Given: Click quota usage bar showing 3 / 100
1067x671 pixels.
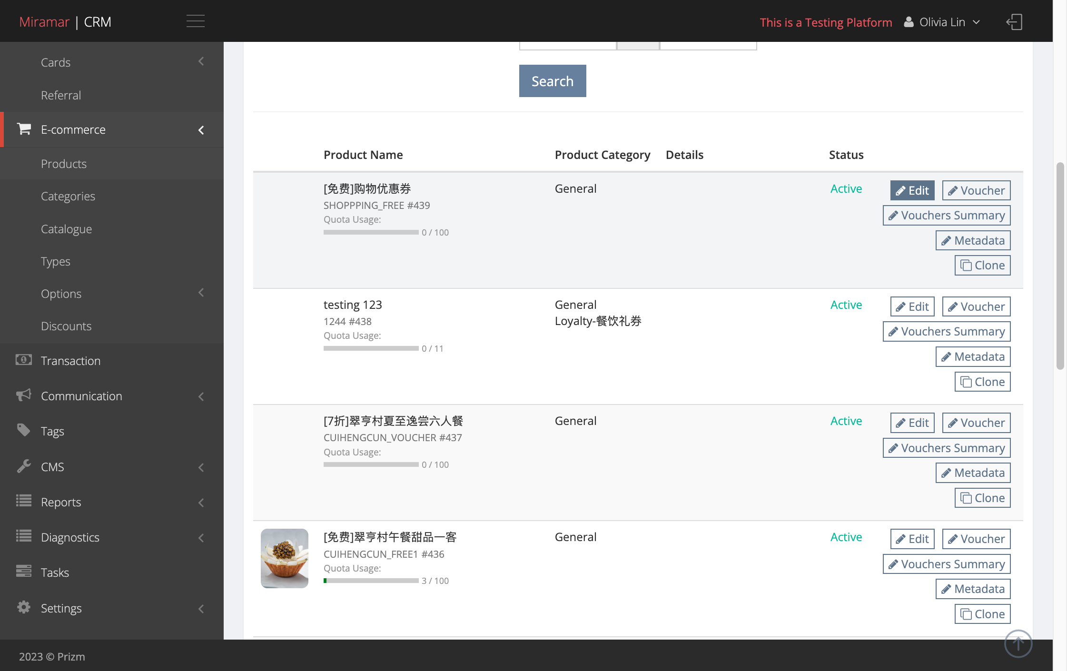Looking at the screenshot, I should (x=371, y=581).
